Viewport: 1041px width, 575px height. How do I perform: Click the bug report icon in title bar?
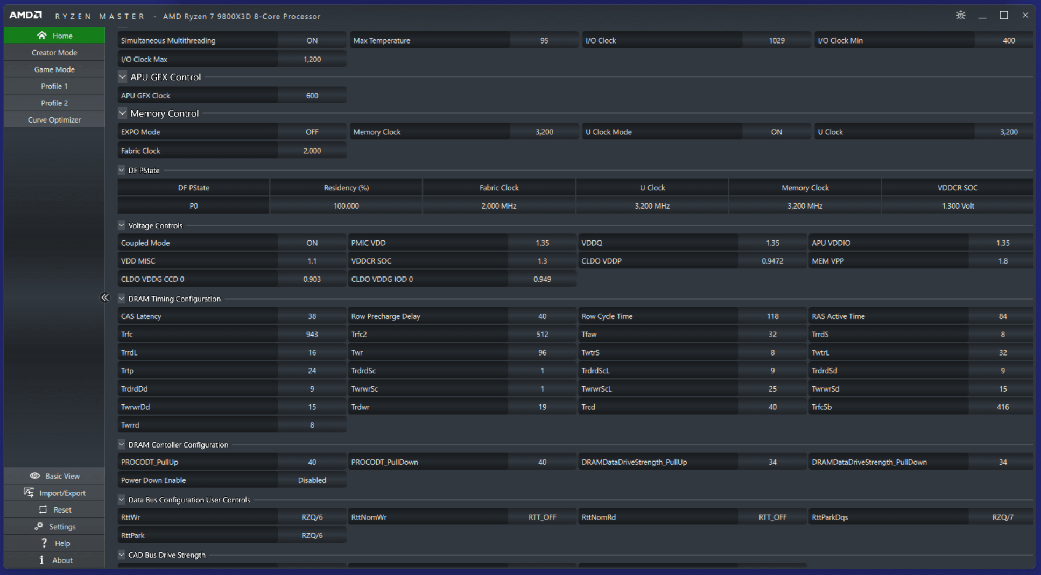[x=960, y=15]
